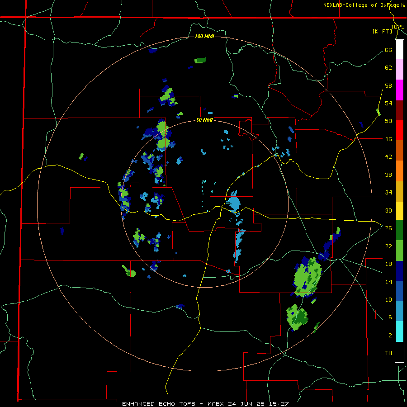Click the 42 legend scale value
The width and height of the screenshot is (407, 407).
point(388,157)
